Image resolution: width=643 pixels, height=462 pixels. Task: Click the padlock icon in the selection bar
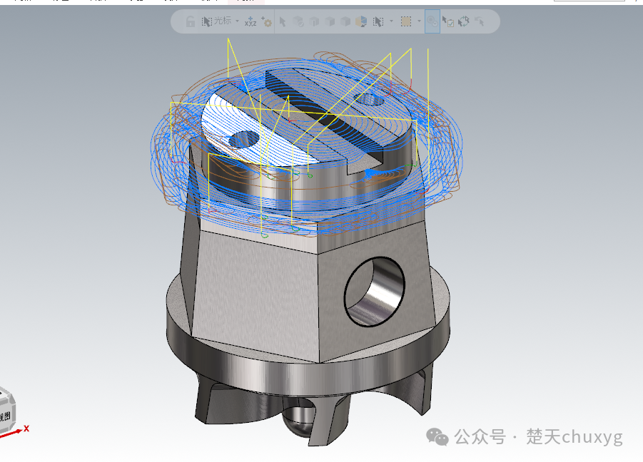coord(191,21)
